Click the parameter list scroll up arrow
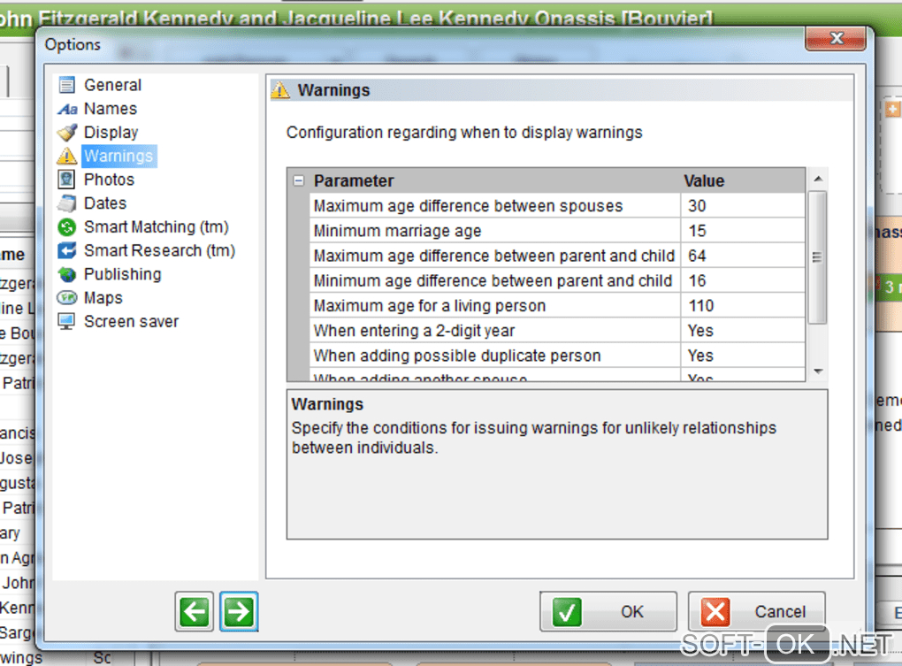 coord(817,179)
